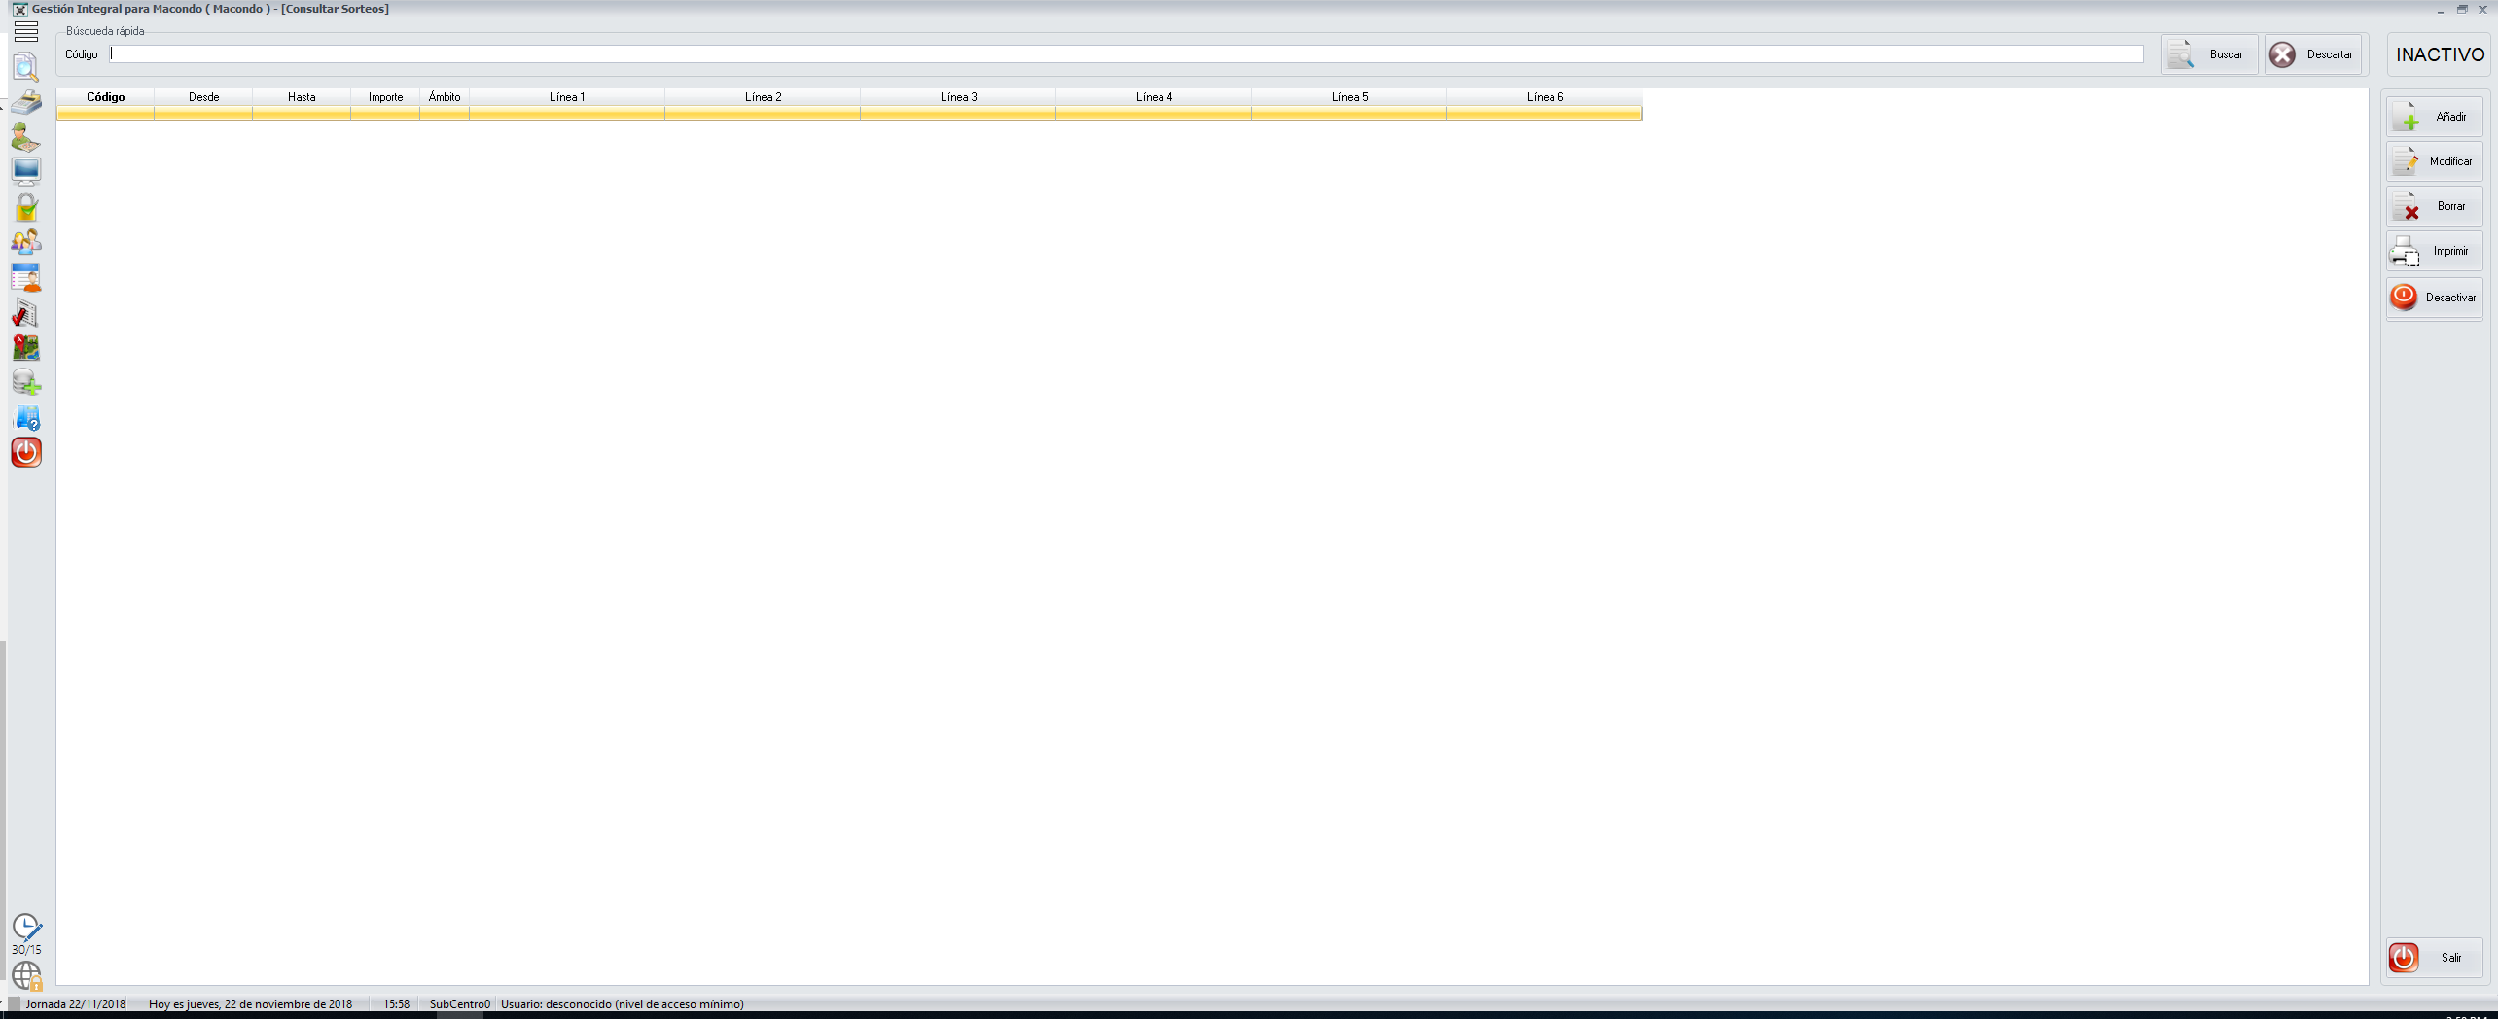Click the Añadir button
The image size is (2498, 1019).
click(2434, 117)
